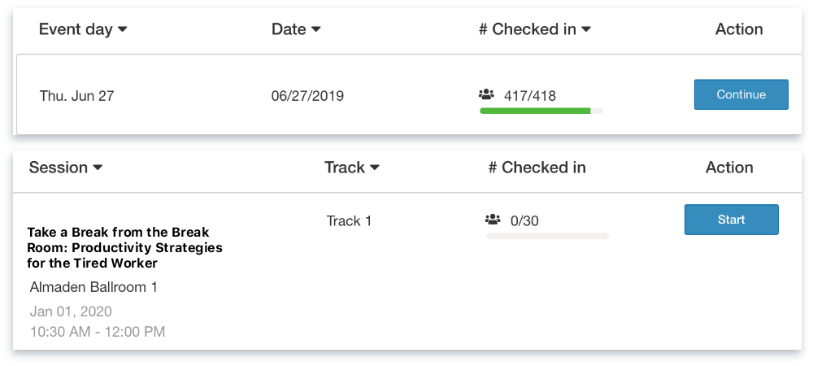Click the attendees icon beside 0/30

pyautogui.click(x=493, y=220)
